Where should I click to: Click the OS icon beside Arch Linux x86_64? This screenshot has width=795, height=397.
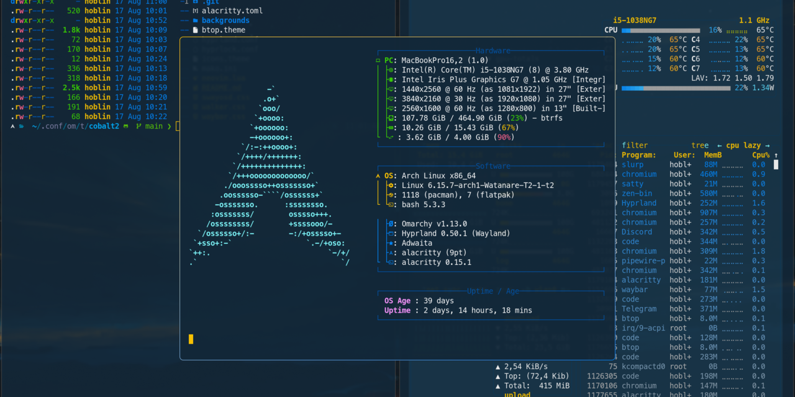click(x=379, y=176)
